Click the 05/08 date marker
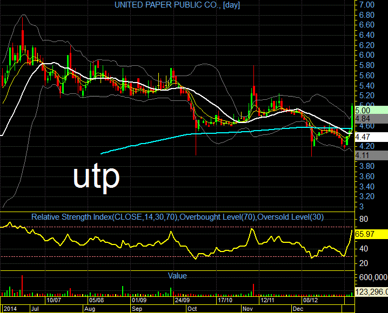Viewport: 388px width, 313px height. (x=97, y=300)
